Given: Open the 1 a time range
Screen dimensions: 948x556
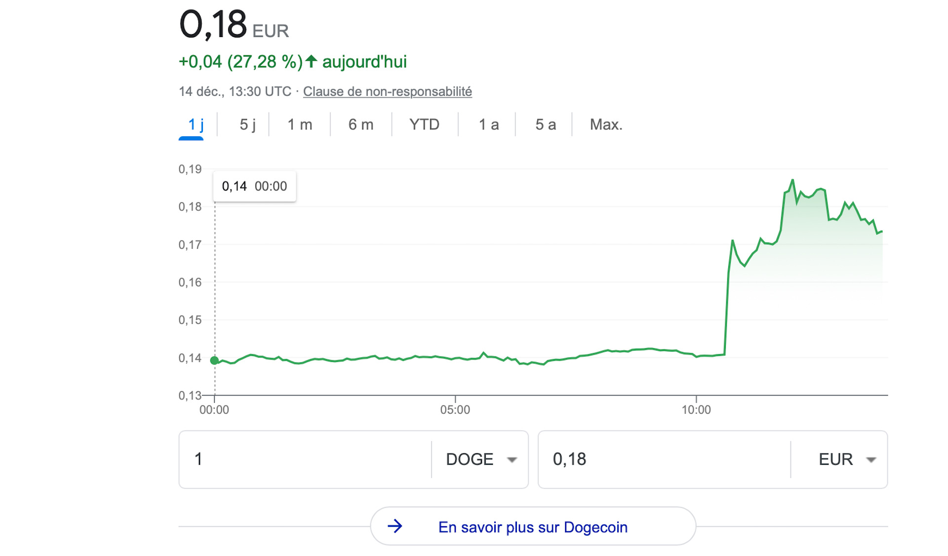Looking at the screenshot, I should point(489,124).
